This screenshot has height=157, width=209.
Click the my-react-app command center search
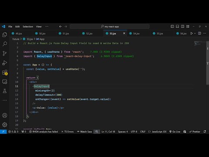[110, 27]
